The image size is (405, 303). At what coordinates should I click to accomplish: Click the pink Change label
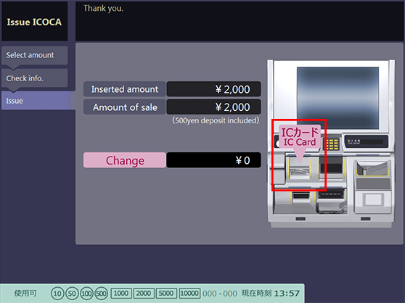click(125, 160)
